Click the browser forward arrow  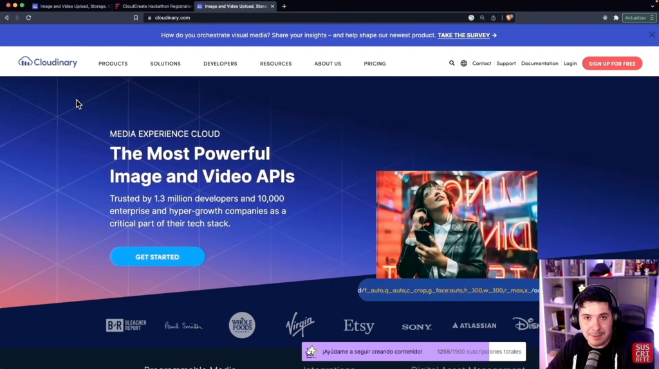[17, 17]
